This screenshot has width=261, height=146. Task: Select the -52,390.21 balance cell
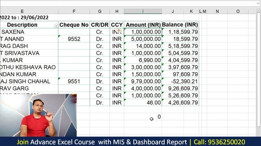[180, 81]
